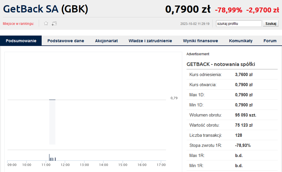Open the Podsumowanie tab
The height and width of the screenshot is (172, 282).
pyautogui.click(x=21, y=41)
